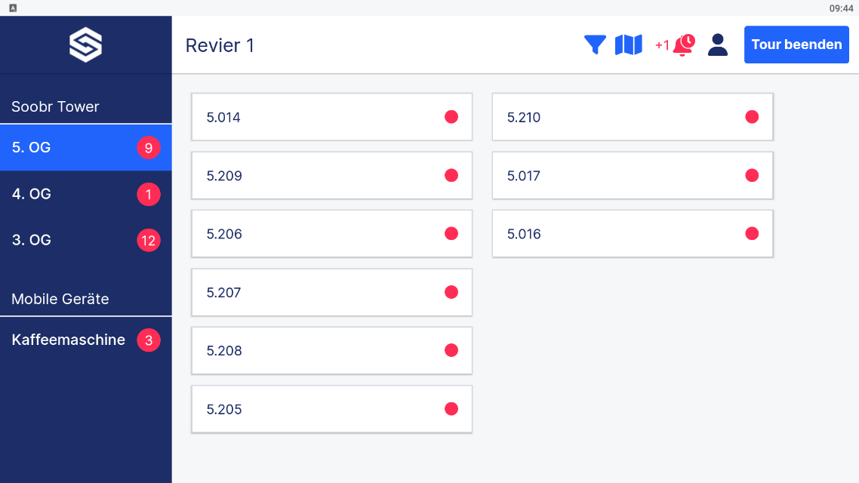The width and height of the screenshot is (859, 483).
Task: Click the Soobr logo in sidebar
Action: pos(85,45)
